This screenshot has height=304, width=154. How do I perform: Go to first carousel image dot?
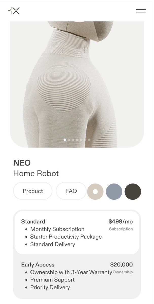point(65,140)
